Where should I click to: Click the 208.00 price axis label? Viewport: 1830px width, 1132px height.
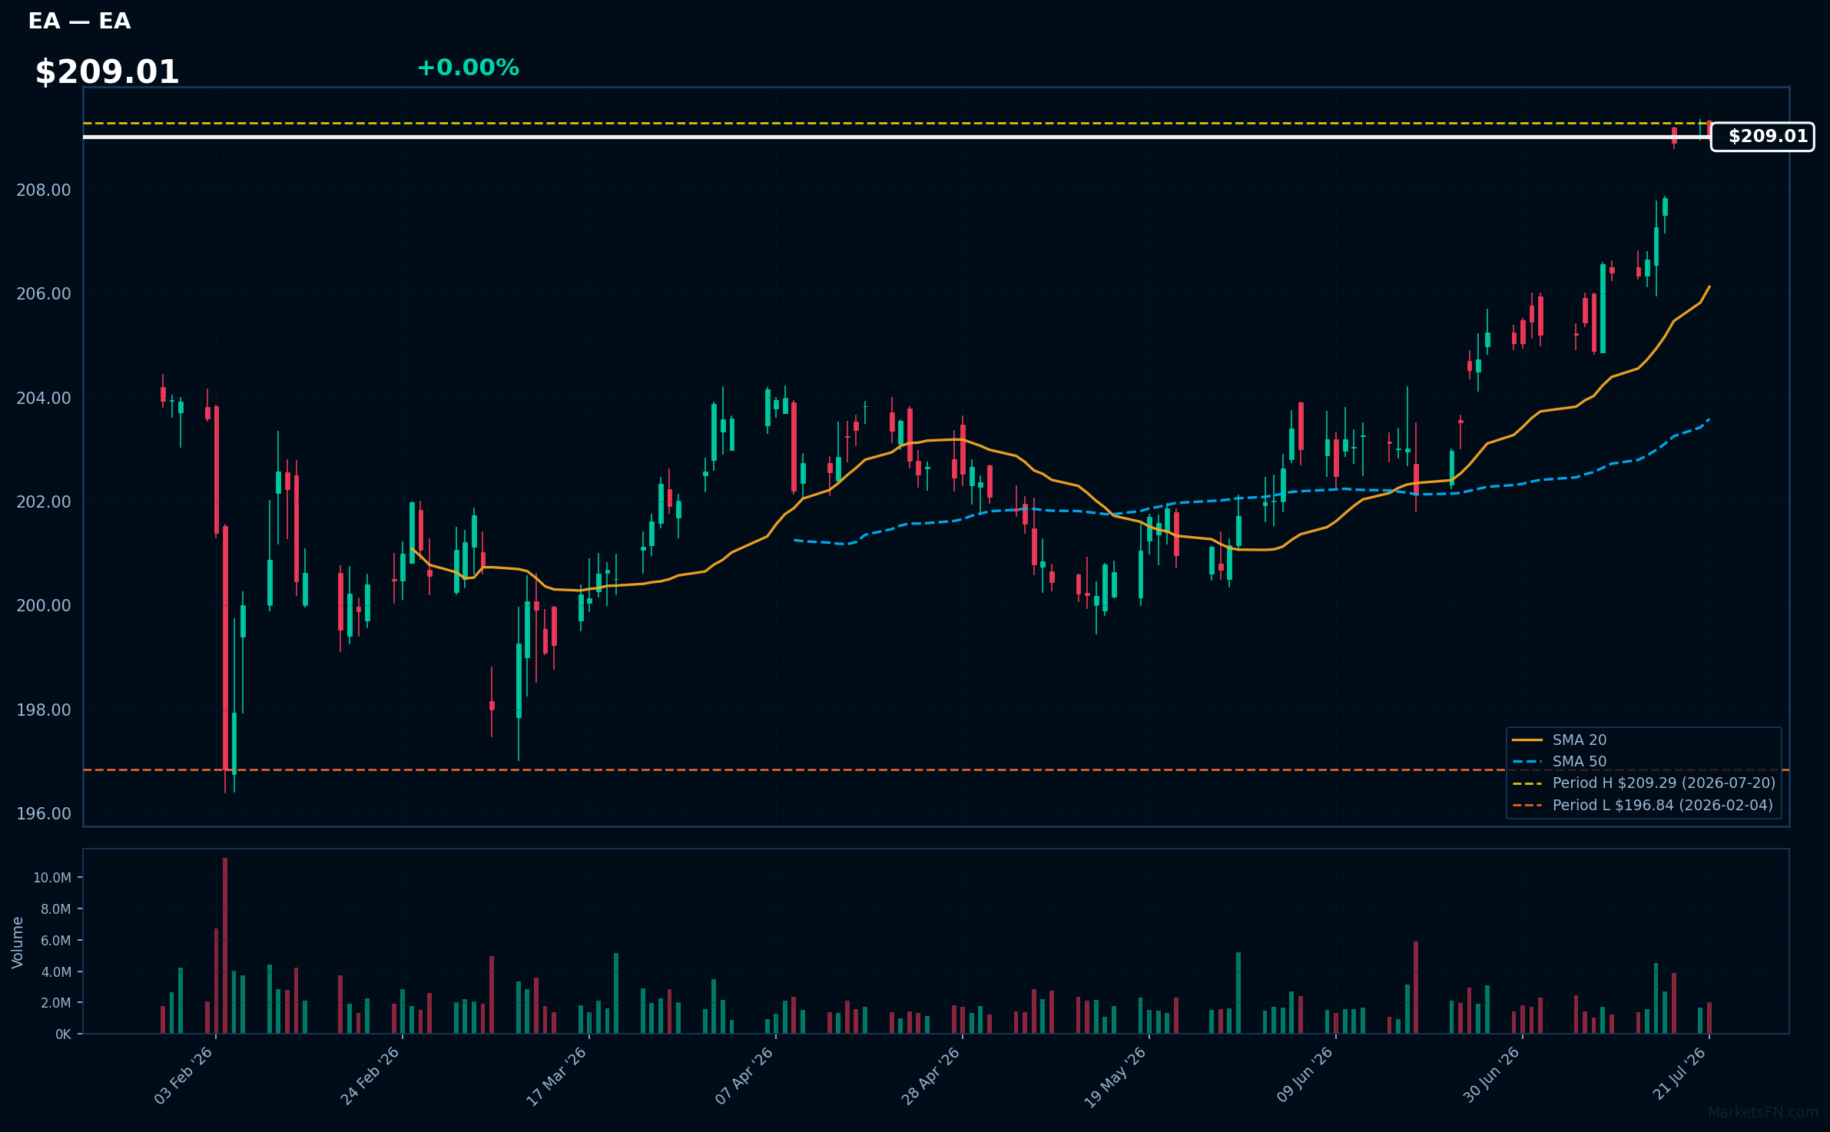point(44,190)
